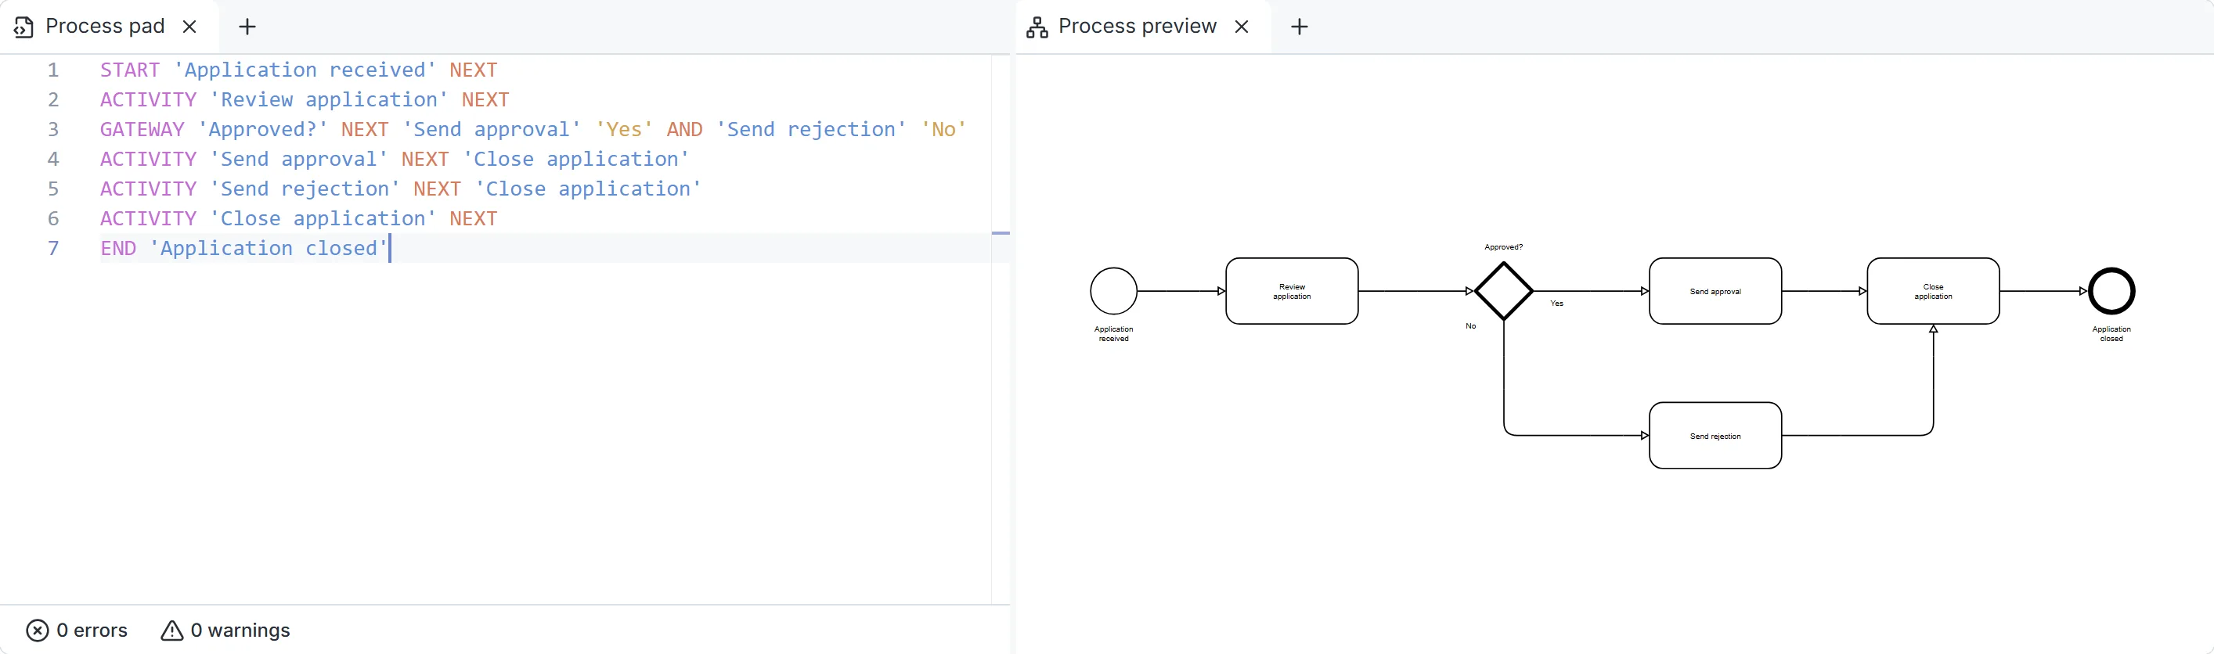2214x654 pixels.
Task: Select the Approved? gateway diamond
Action: tap(1504, 291)
